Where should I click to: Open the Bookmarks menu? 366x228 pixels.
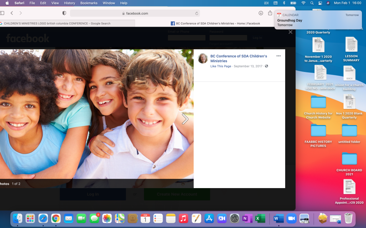[89, 3]
